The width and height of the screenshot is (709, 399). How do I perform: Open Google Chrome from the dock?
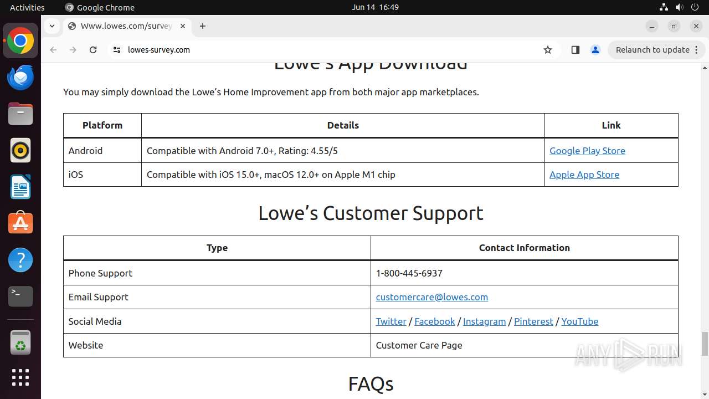tap(20, 41)
